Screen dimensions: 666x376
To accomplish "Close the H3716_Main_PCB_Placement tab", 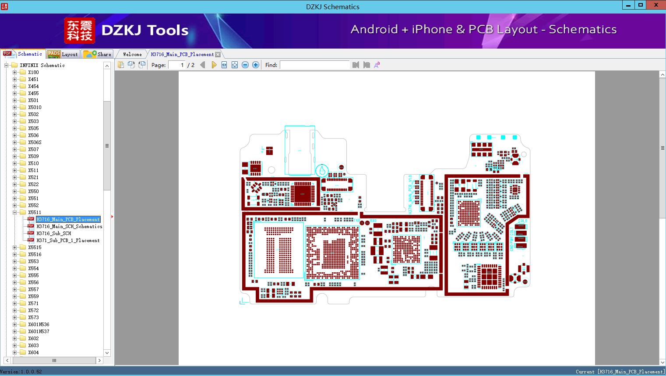I will (218, 54).
